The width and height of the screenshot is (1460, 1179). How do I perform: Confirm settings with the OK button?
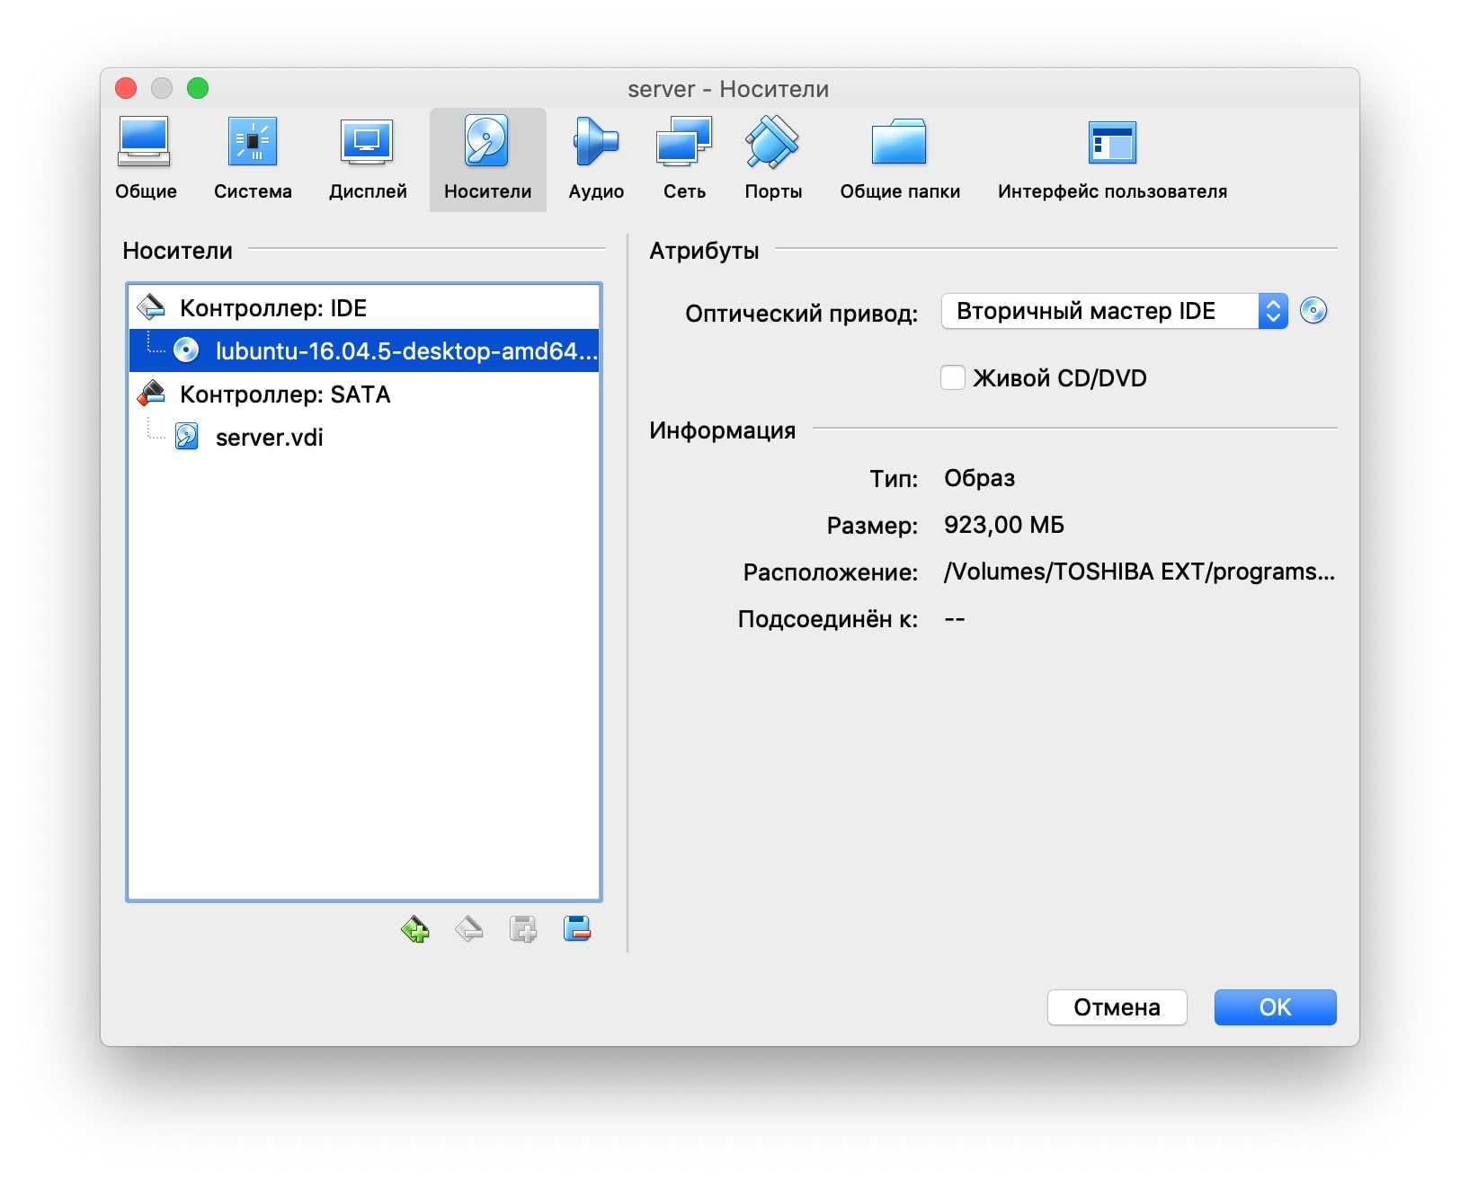[1274, 1006]
